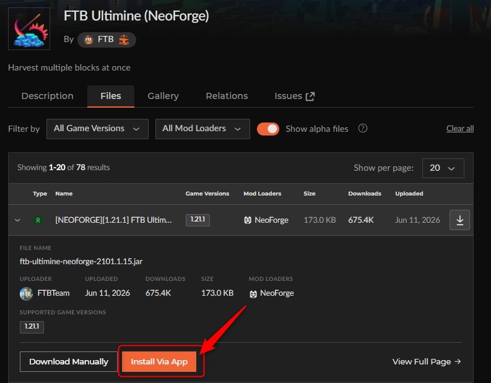Click the 1.21.1 game version tag in the row
The width and height of the screenshot is (491, 383).
(x=198, y=220)
